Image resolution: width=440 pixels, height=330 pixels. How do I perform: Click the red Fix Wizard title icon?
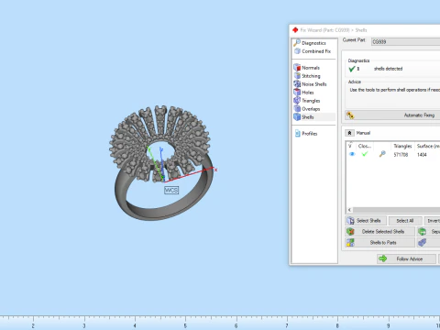click(295, 30)
